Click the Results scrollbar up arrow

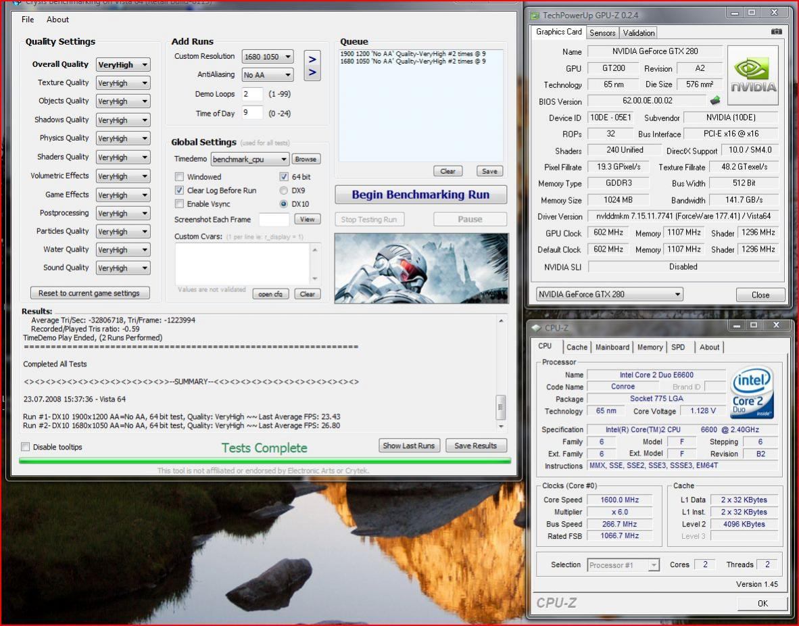click(501, 320)
